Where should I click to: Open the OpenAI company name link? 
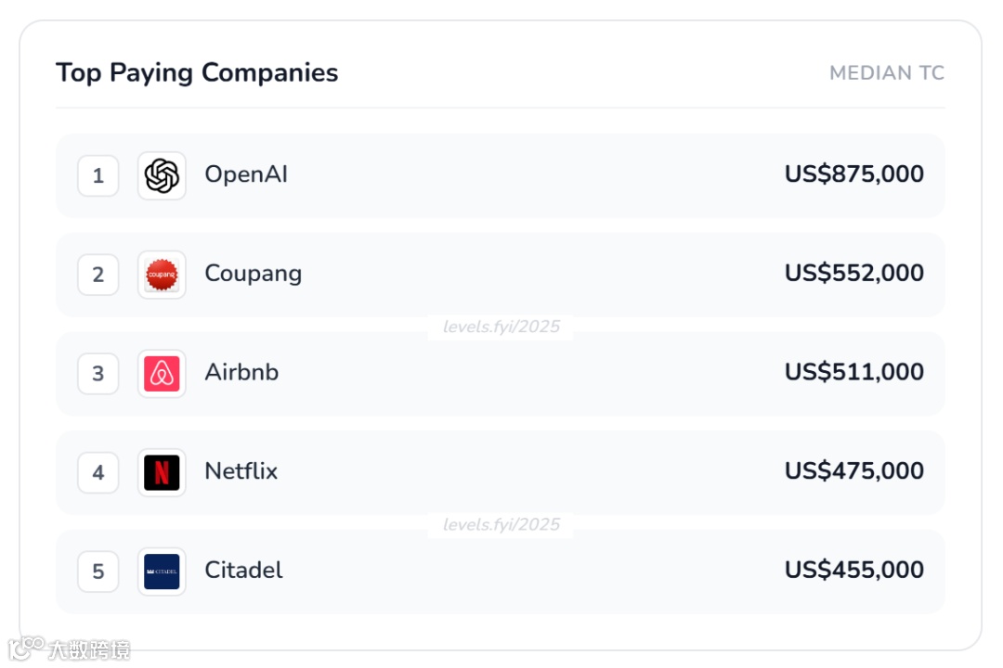pos(246,174)
